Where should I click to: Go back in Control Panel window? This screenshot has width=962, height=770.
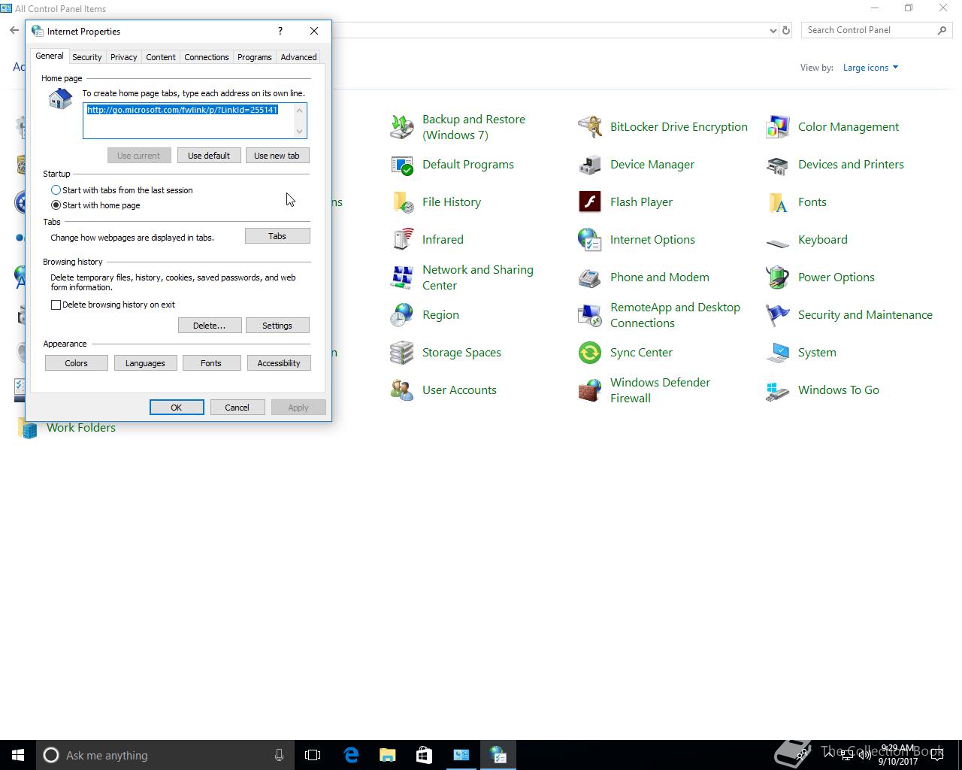pyautogui.click(x=14, y=31)
